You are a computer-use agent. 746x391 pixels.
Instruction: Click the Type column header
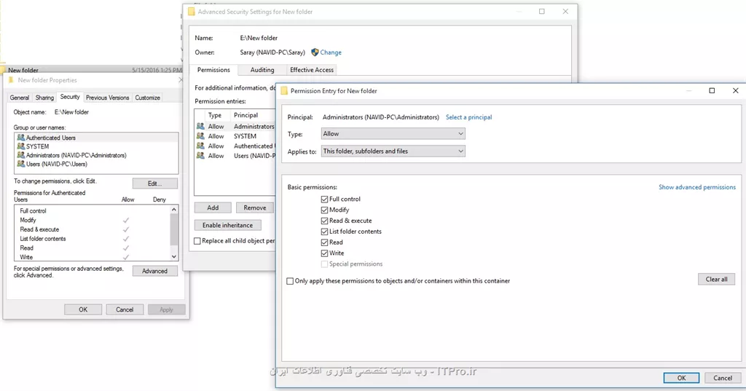pyautogui.click(x=215, y=115)
